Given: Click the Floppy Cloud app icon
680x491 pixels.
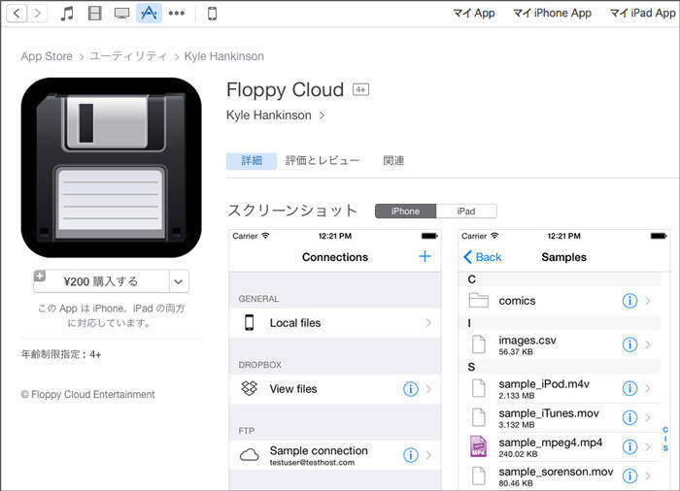Looking at the screenshot, I should pos(111,167).
